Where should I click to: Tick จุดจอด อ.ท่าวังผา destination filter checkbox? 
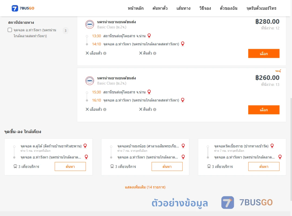[x=10, y=30]
